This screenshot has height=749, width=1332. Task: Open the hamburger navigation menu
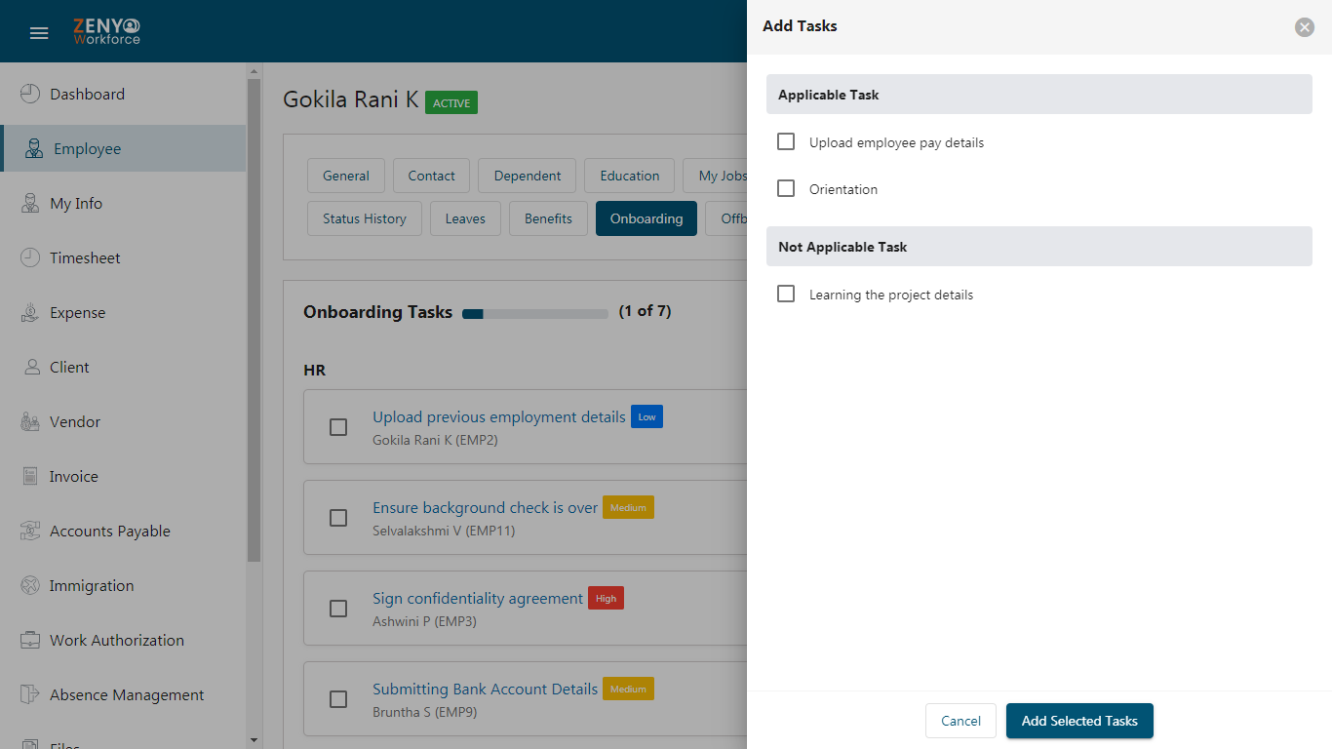point(39,33)
